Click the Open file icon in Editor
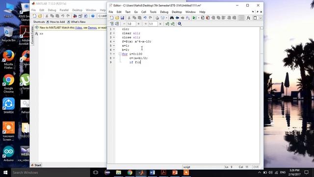The image size is (314, 177). [117, 18]
